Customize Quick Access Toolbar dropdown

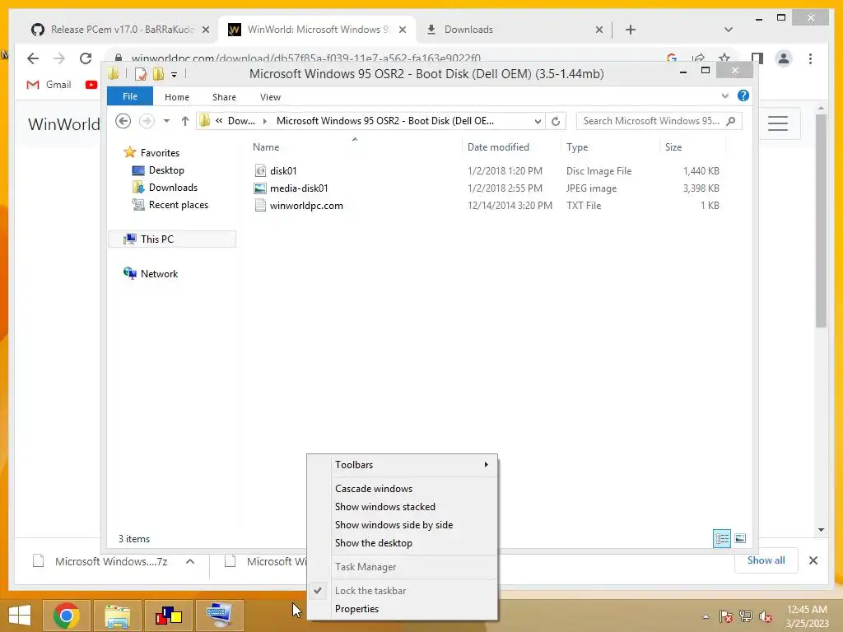pyautogui.click(x=175, y=74)
